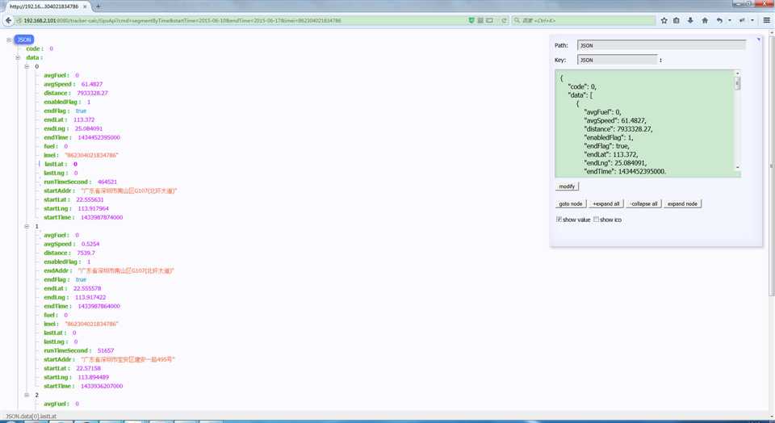775x423 pixels.
Task: Collapse data item 0 node
Action: click(27, 66)
